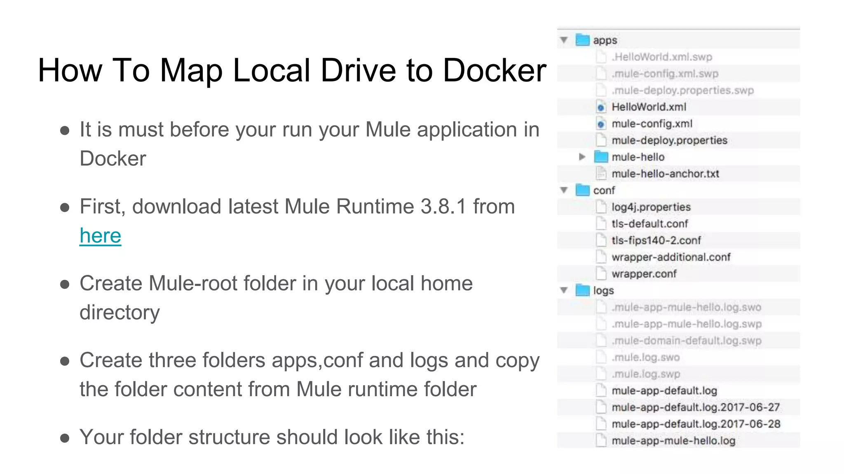Select the mule-hello folder name
Viewport: 844px width, 474px height.
(638, 157)
